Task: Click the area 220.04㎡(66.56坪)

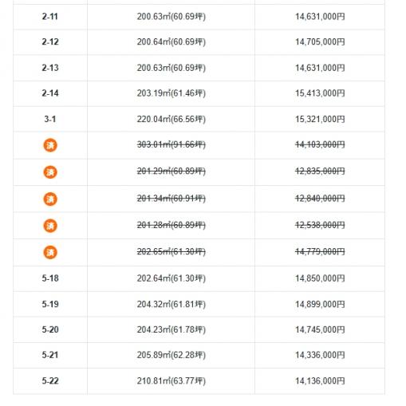Action: pos(171,119)
